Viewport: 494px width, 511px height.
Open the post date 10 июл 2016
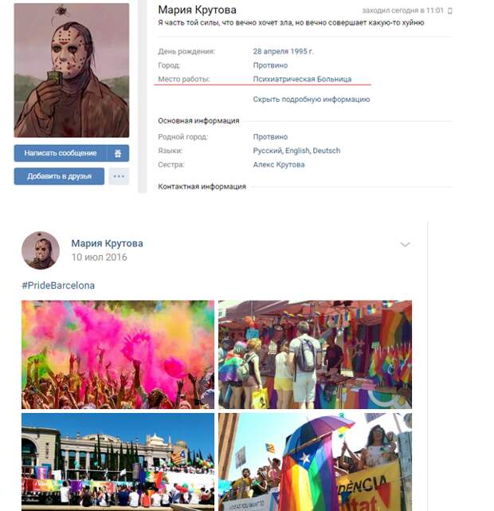pyautogui.click(x=100, y=257)
